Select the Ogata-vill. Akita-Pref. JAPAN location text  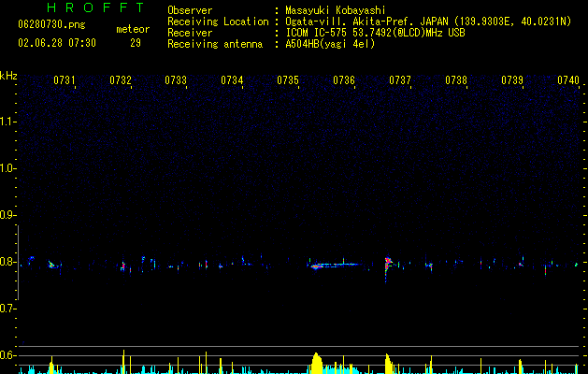coord(428,22)
